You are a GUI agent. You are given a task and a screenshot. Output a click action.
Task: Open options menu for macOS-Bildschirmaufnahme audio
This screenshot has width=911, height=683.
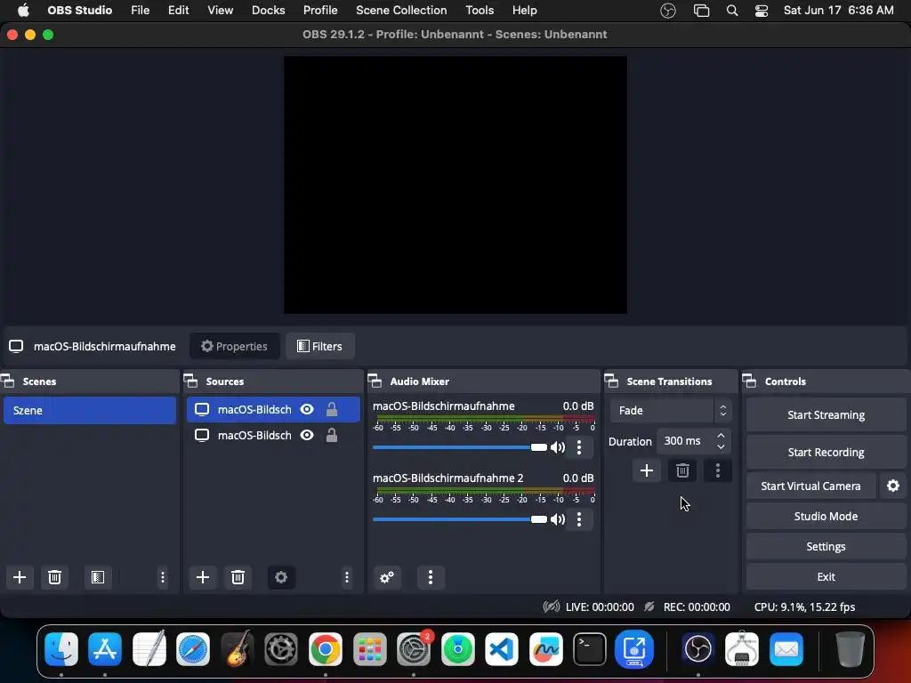click(578, 447)
